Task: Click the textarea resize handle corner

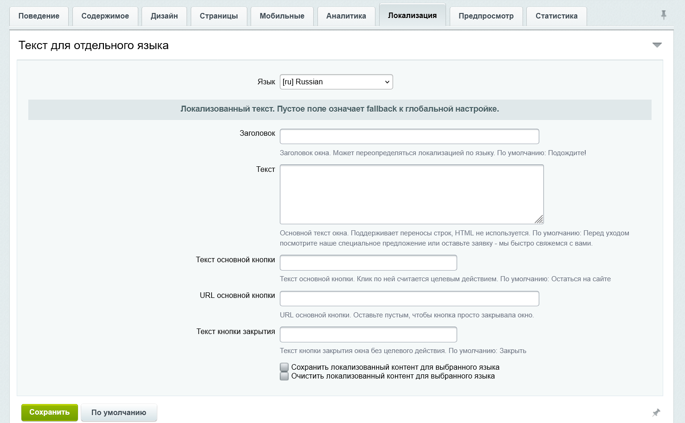Action: coord(539,220)
